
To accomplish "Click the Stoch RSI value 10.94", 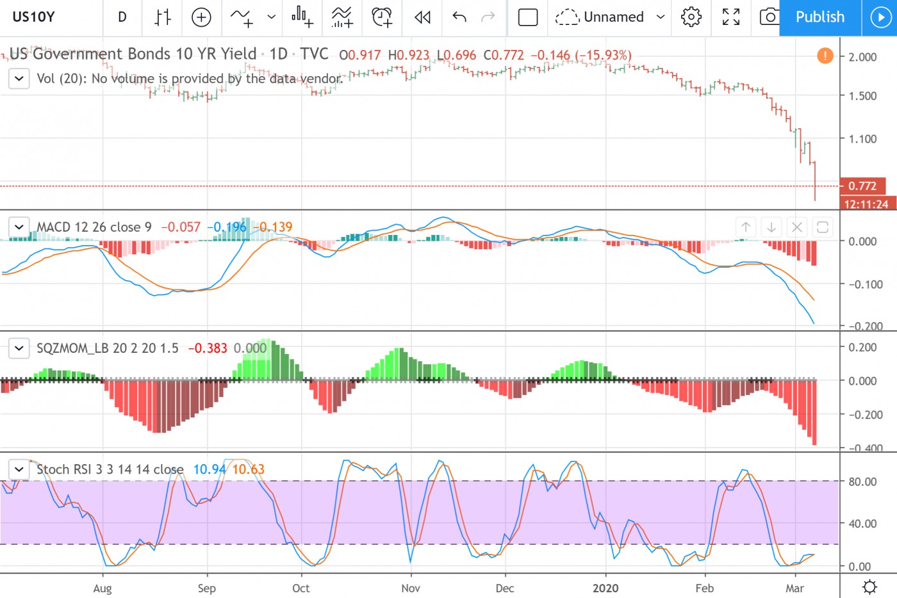I will pyautogui.click(x=210, y=469).
